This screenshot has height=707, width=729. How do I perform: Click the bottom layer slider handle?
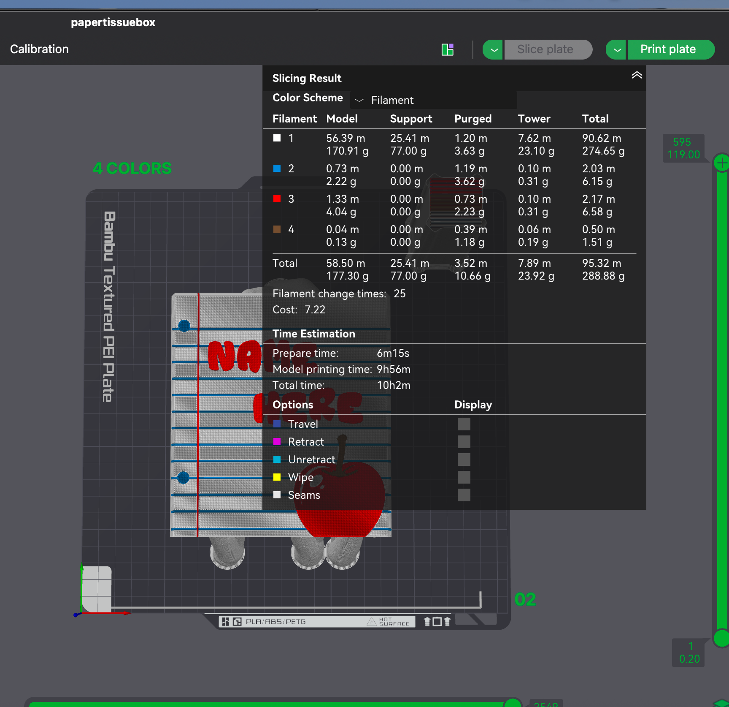pos(722,638)
